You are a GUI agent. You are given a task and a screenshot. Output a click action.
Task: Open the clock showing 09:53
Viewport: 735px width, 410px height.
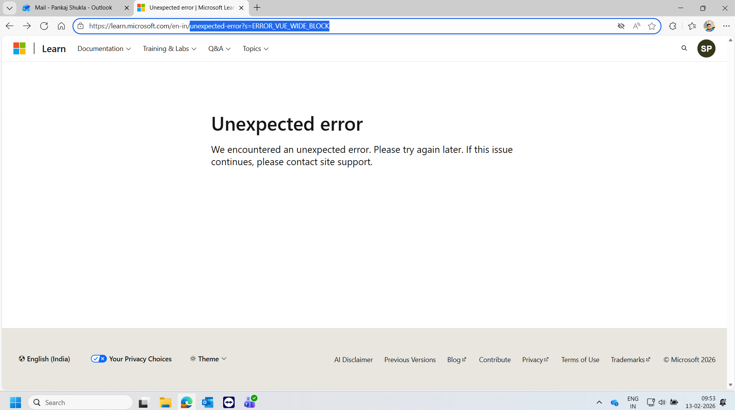click(x=700, y=402)
